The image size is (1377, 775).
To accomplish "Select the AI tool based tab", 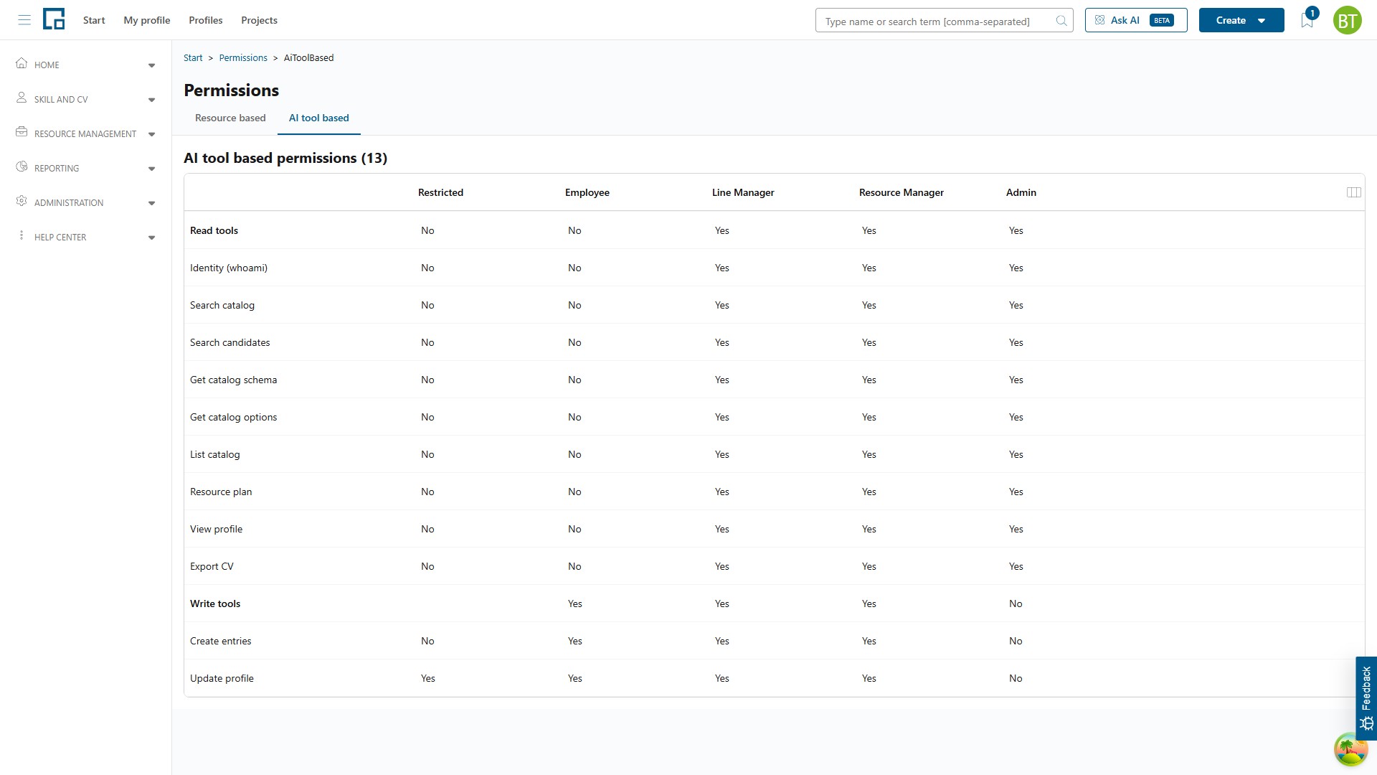I will point(319,118).
